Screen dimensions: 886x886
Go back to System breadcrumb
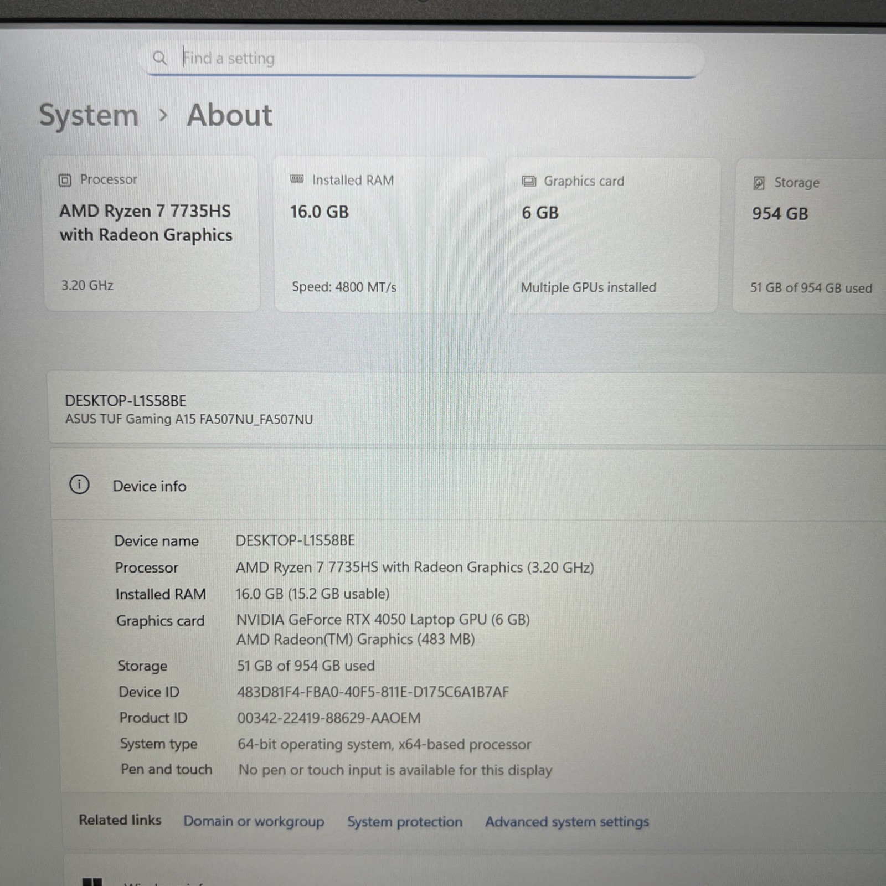pyautogui.click(x=89, y=115)
